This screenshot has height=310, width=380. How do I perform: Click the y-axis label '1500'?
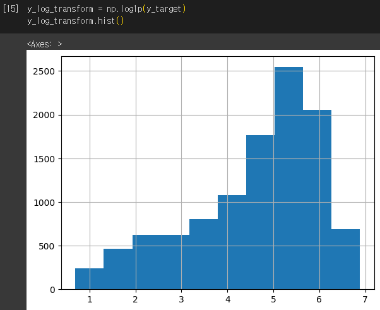coord(44,159)
